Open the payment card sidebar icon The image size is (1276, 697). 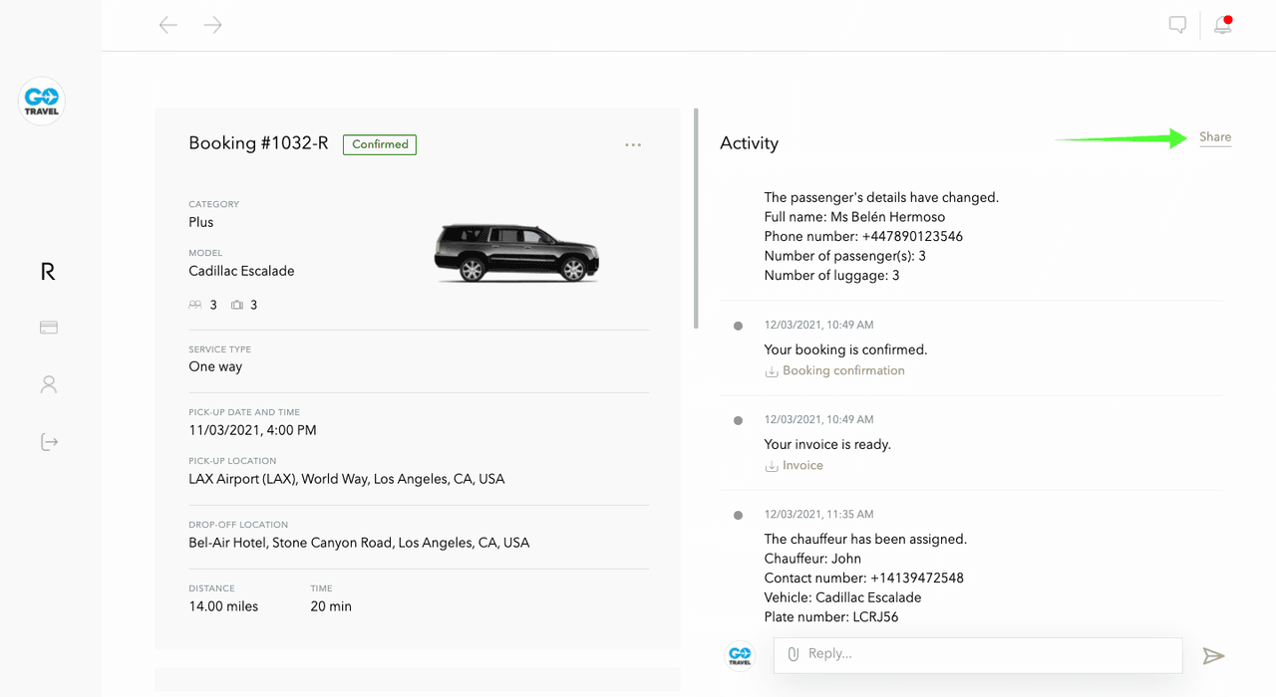[x=48, y=328]
